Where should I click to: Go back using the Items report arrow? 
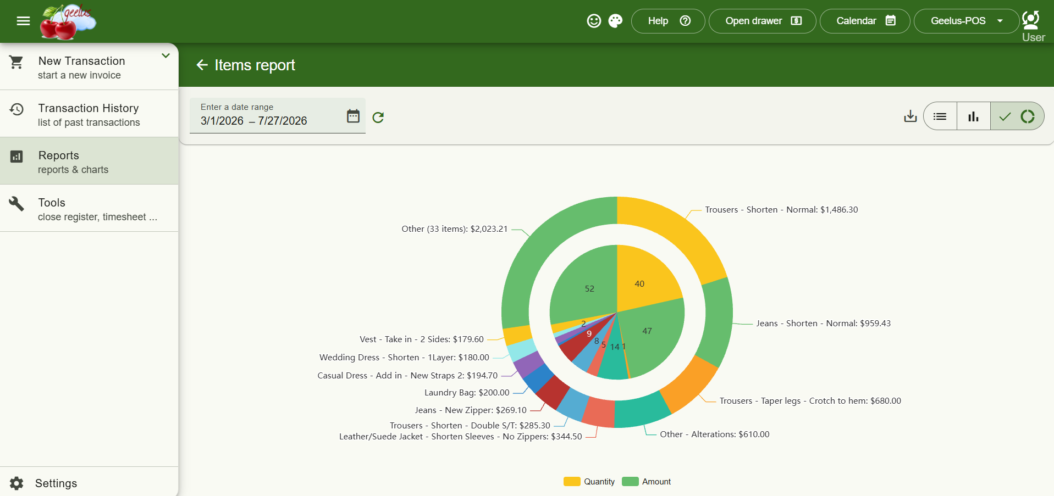tap(202, 65)
